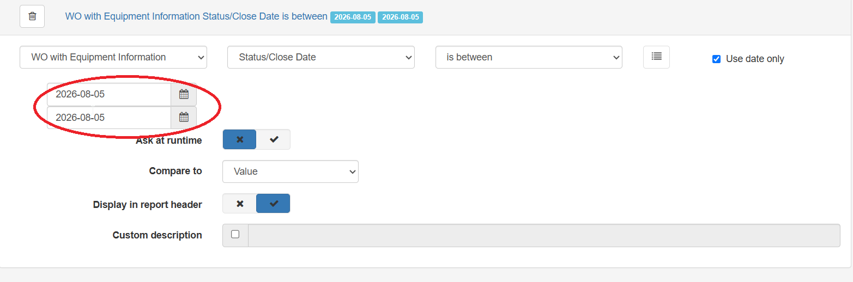Click the filter summary title link
Image resolution: width=853 pixels, height=282 pixels.
[x=196, y=16]
